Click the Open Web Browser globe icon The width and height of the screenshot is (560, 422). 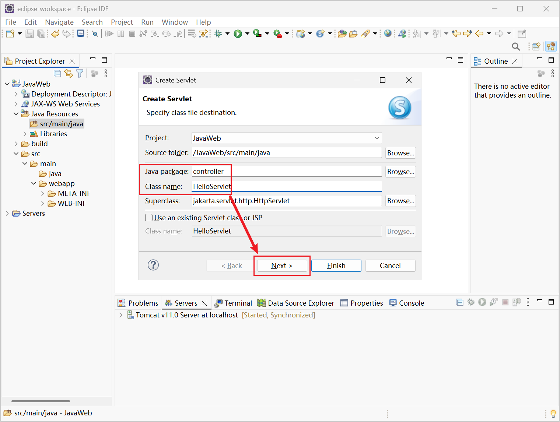(x=388, y=34)
